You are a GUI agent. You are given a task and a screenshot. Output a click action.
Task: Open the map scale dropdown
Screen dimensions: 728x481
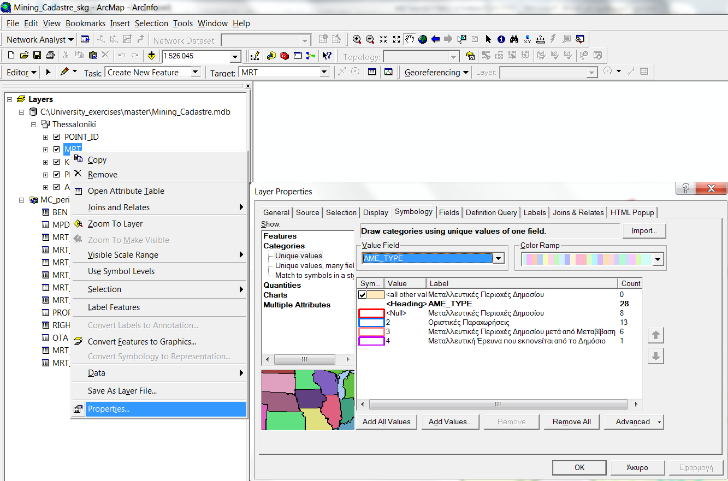pyautogui.click(x=235, y=56)
